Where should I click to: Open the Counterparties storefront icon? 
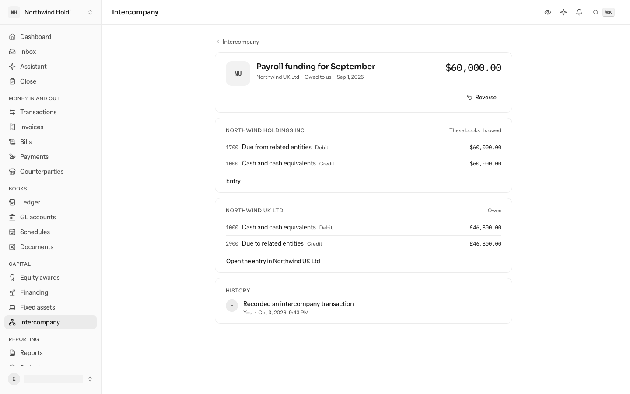(12, 172)
